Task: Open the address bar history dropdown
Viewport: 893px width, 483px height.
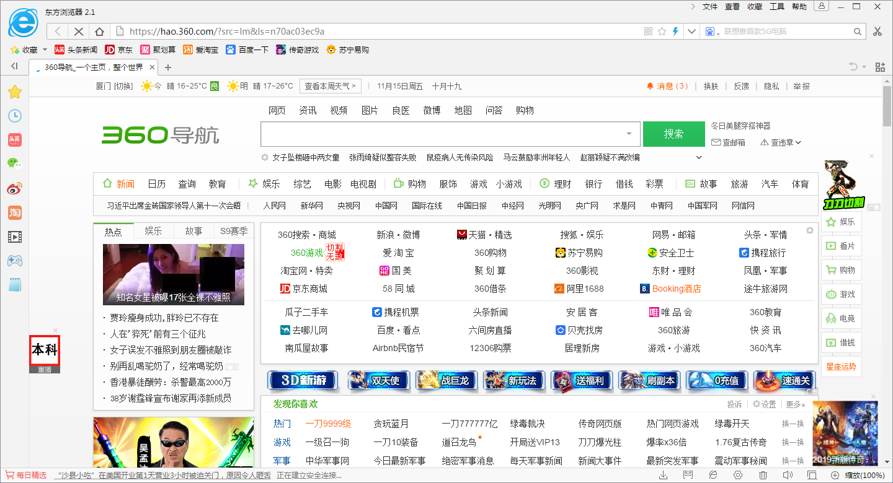Action: [692, 32]
